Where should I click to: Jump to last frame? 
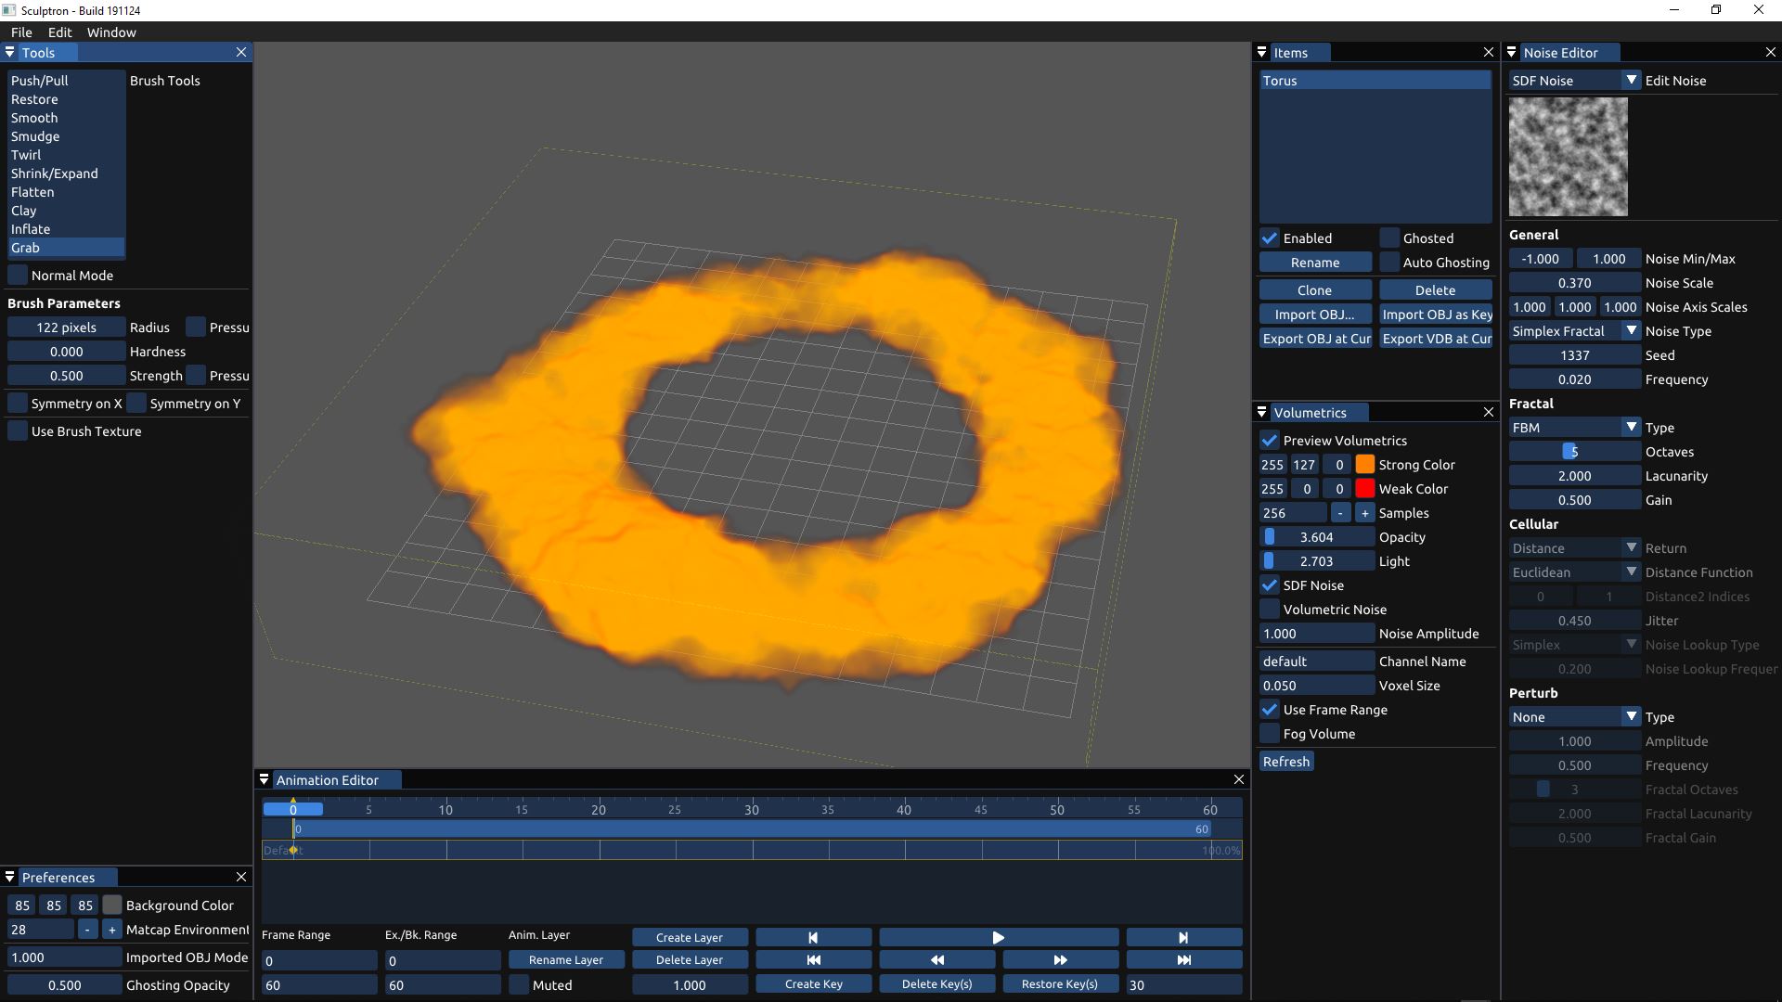1183,960
